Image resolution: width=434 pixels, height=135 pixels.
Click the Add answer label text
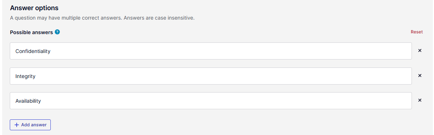(34, 125)
